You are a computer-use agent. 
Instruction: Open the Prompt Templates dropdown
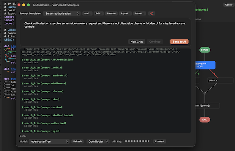pyautogui.click(x=62, y=14)
